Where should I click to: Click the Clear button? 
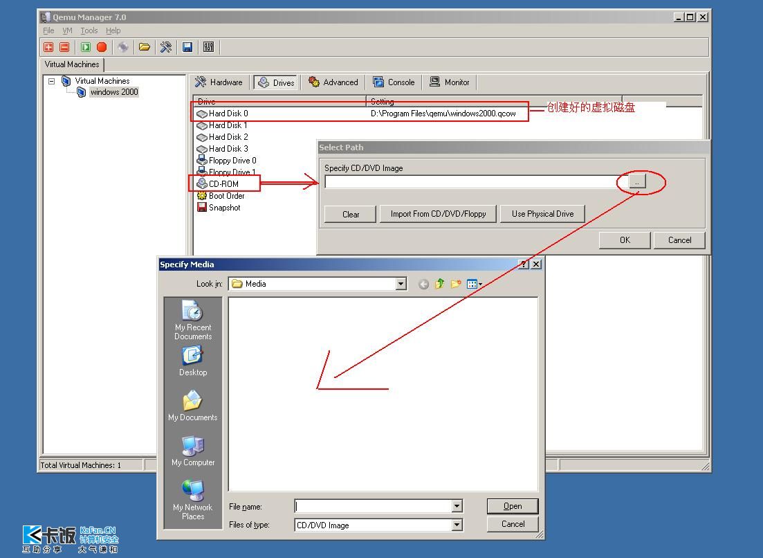point(350,214)
